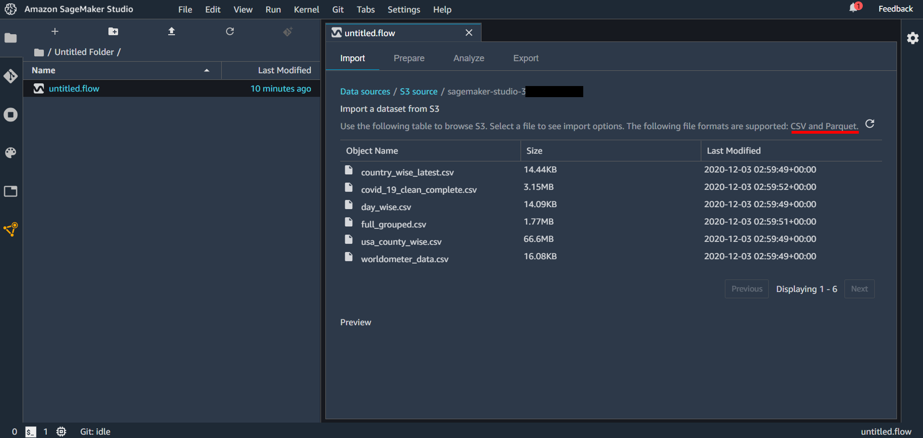The image size is (923, 438).
Task: Open the View menu
Action: pyautogui.click(x=243, y=9)
